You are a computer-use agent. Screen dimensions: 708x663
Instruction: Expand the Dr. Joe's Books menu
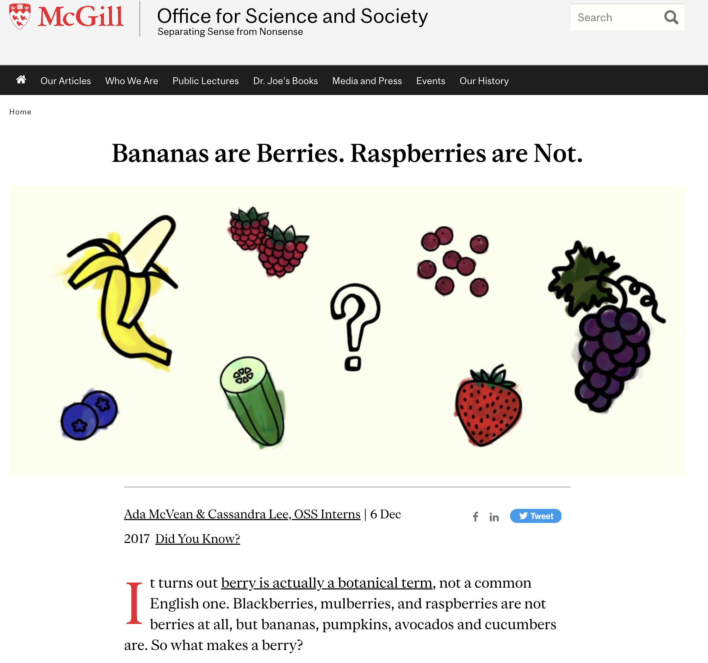(286, 81)
